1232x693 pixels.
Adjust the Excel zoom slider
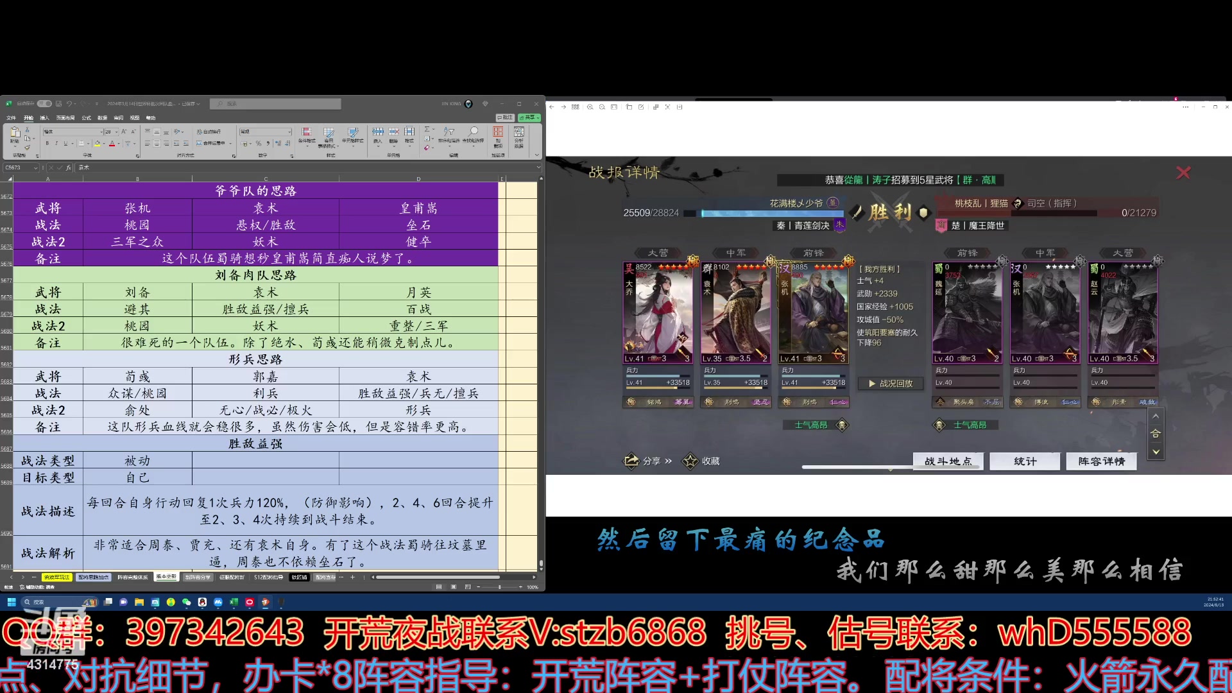[499, 586]
